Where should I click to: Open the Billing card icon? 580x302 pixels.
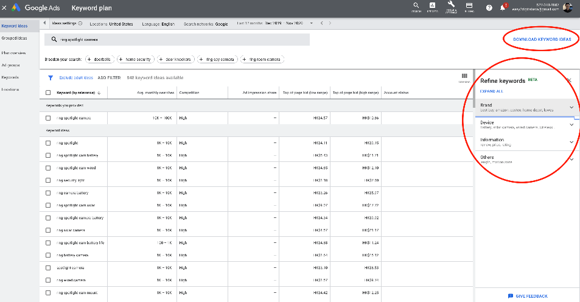coord(469,7)
